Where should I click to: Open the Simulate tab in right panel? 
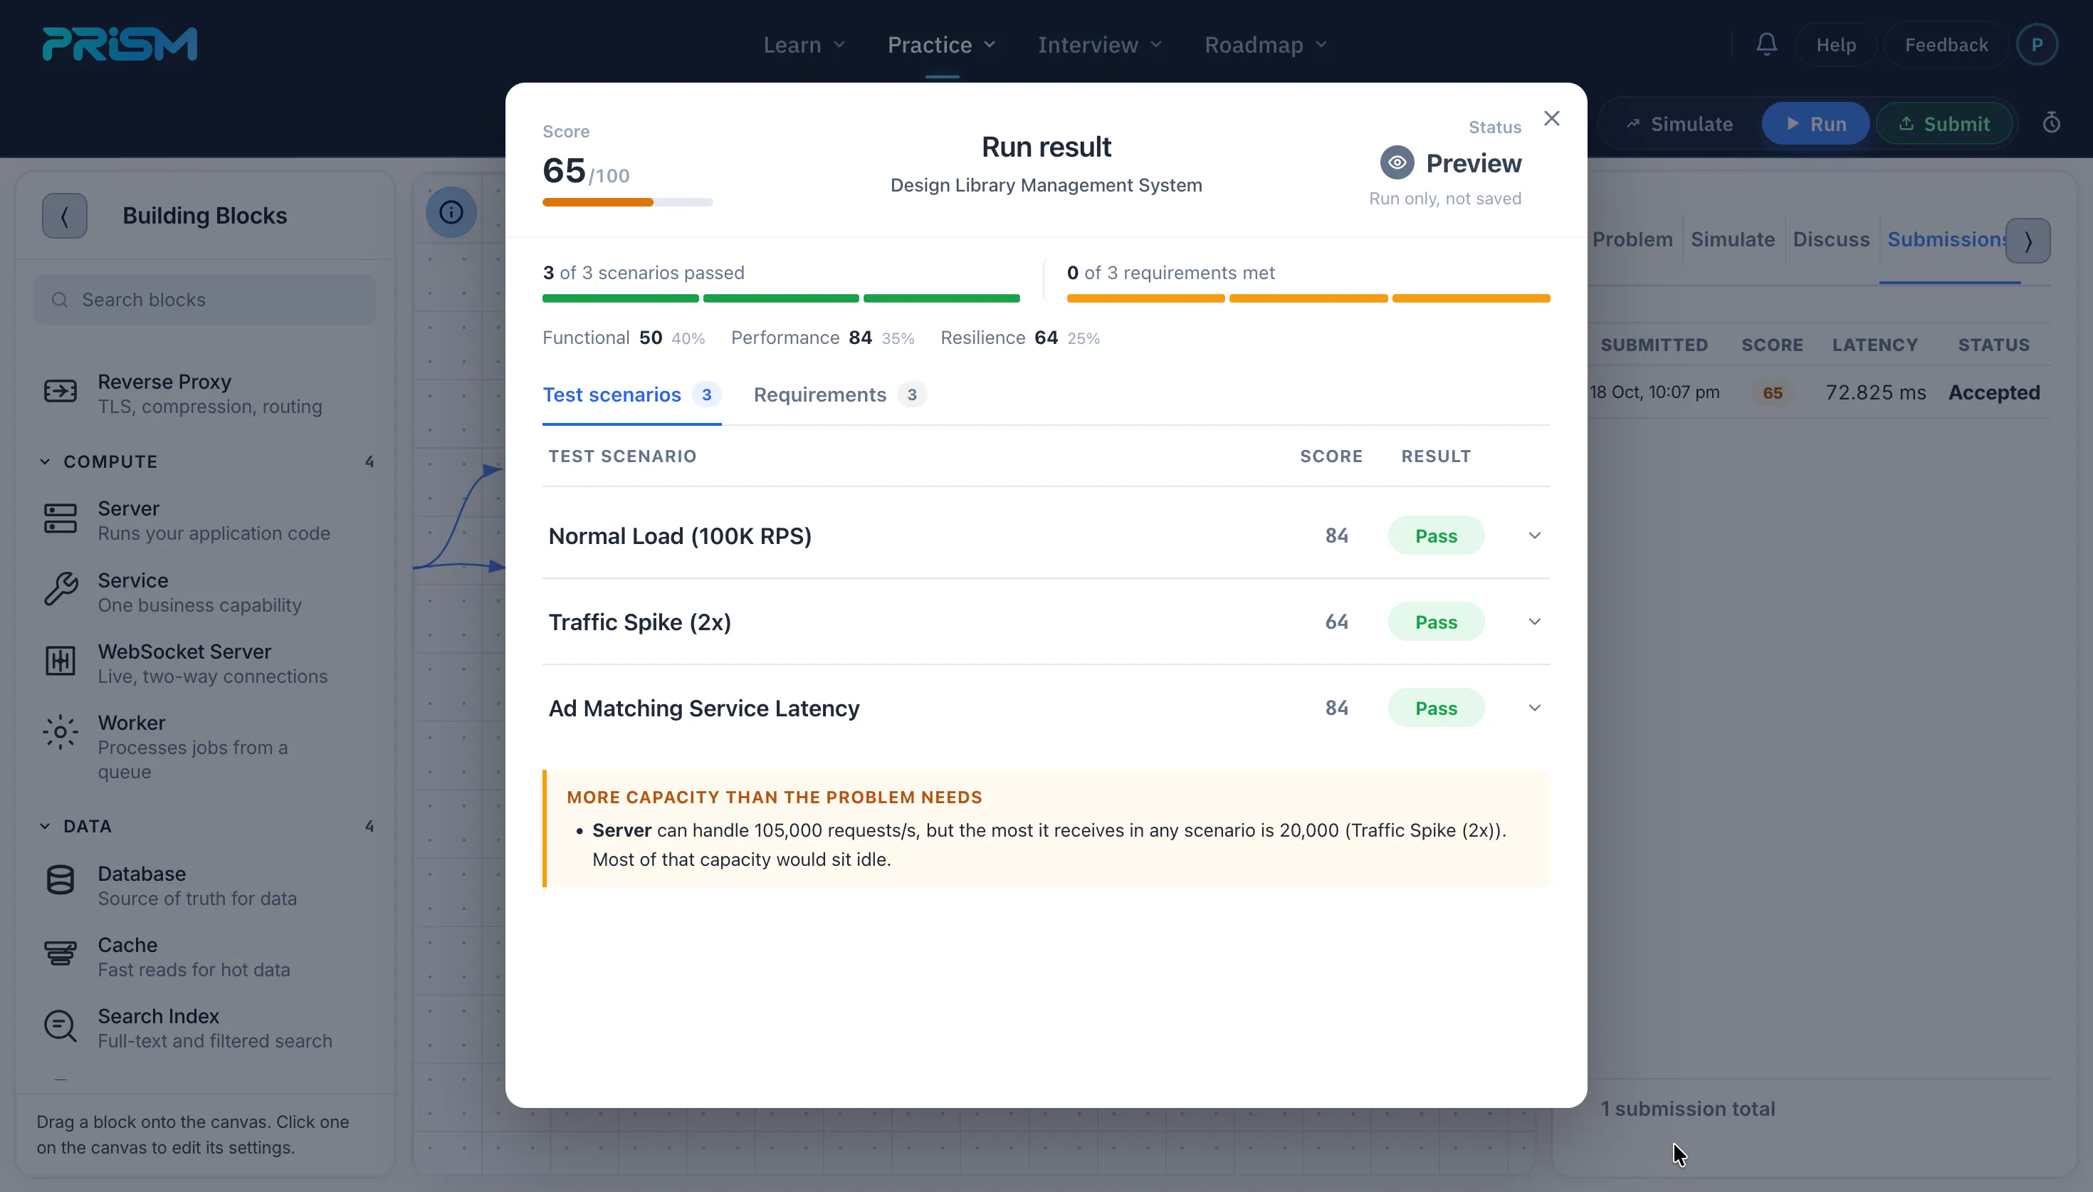coord(1733,240)
